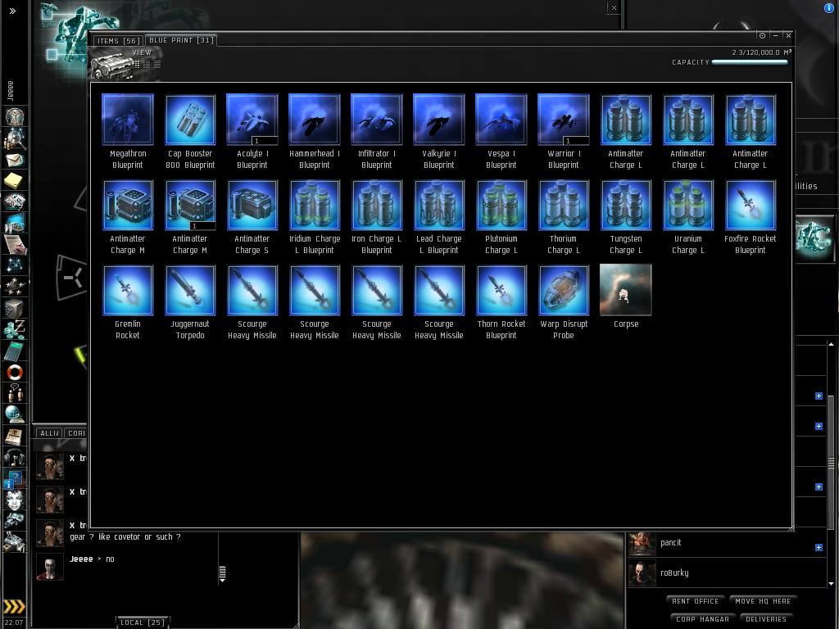Image resolution: width=839 pixels, height=629 pixels.
Task: Open the market chart icon in sidebar
Action: pyautogui.click(x=15, y=224)
